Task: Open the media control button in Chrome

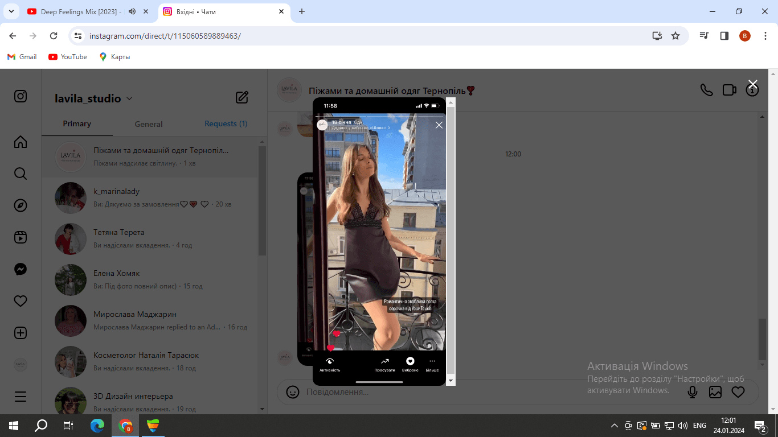Action: coord(705,36)
